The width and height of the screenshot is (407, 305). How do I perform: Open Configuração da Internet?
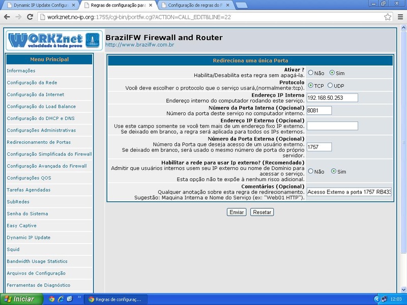(x=35, y=95)
